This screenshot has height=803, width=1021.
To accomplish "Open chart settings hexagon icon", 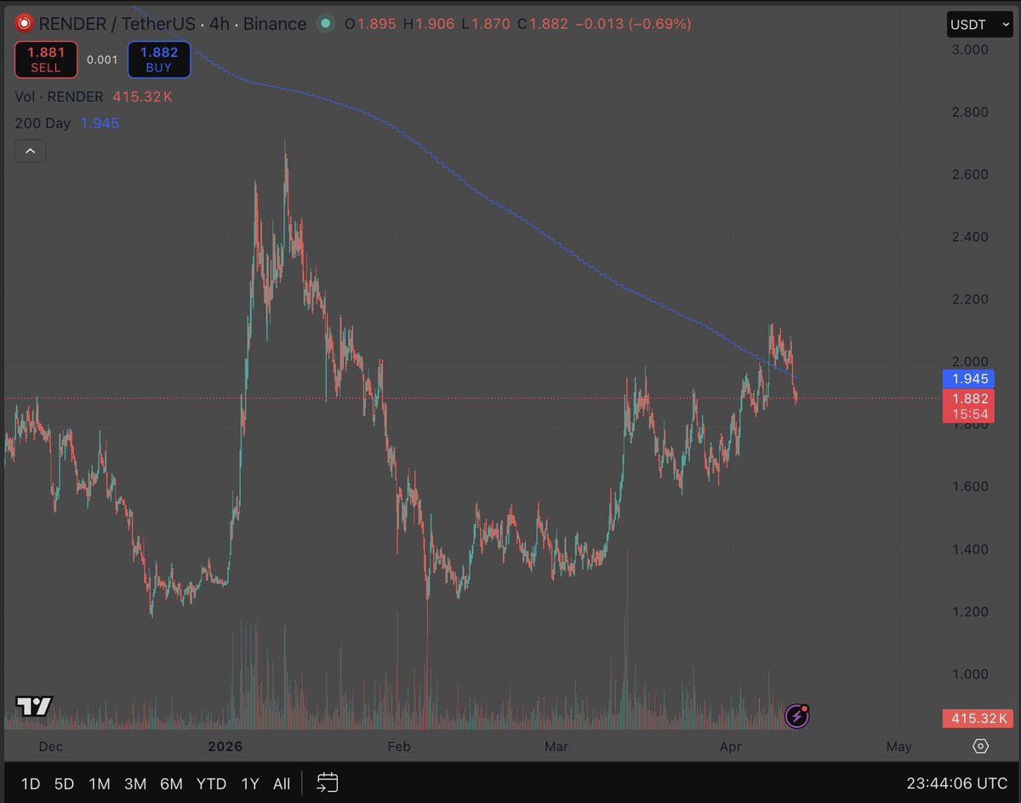I will tap(980, 746).
